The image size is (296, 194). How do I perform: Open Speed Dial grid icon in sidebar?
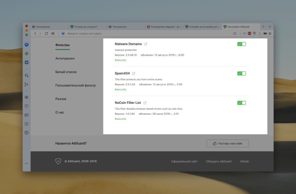[x=27, y=97]
